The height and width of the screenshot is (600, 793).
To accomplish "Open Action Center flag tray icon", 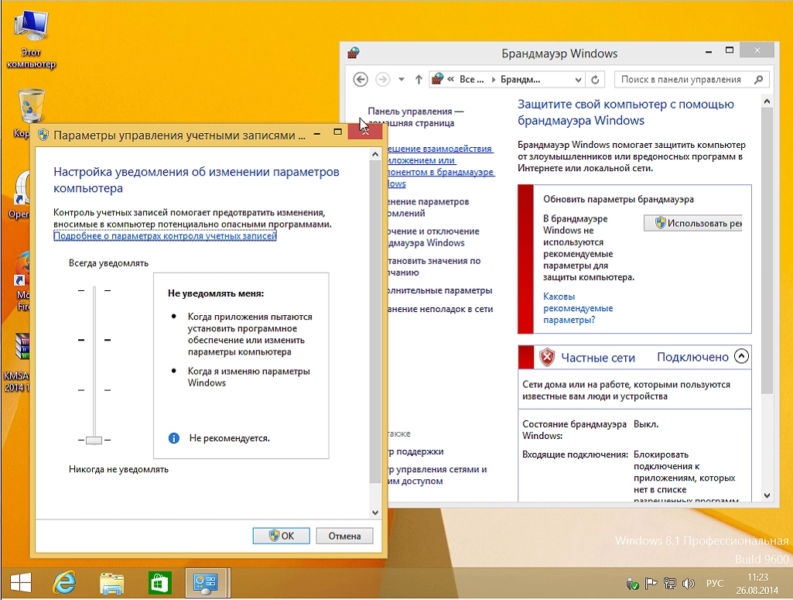I will 651,584.
